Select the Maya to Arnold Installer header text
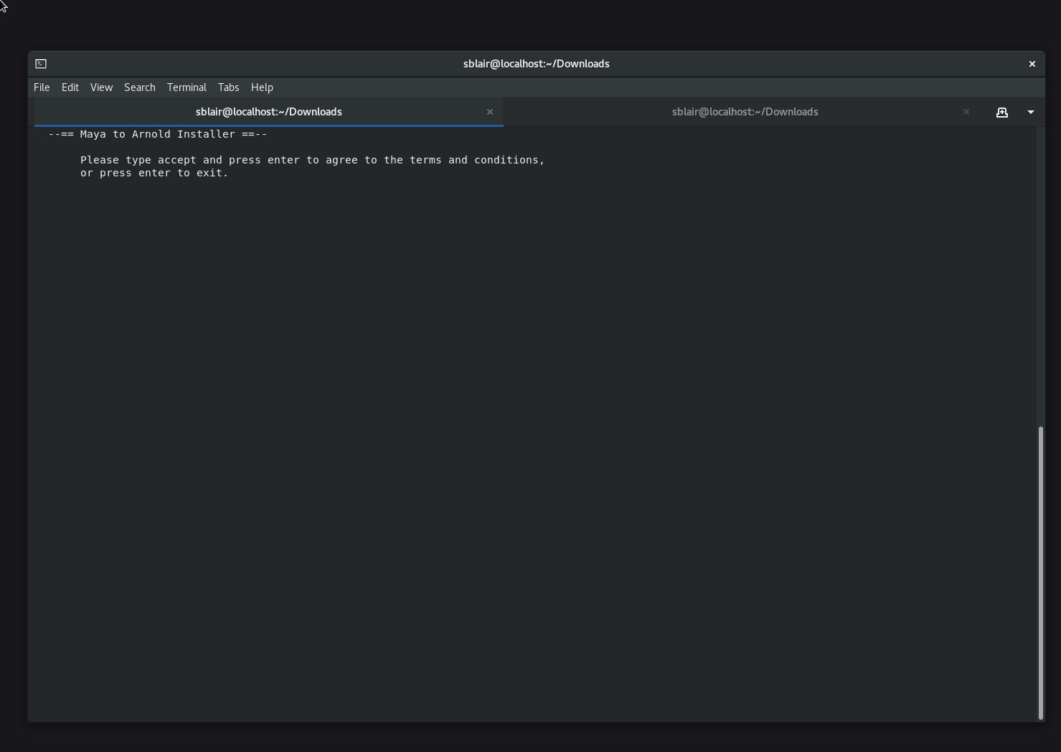The width and height of the screenshot is (1061, 752). click(157, 134)
